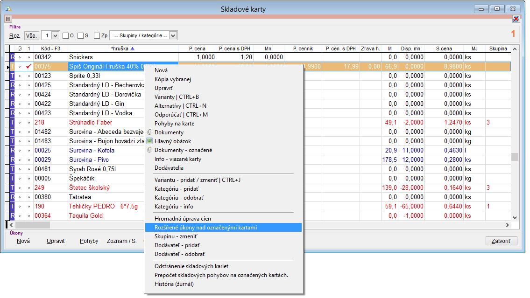530x298 pixels.
Task: Toggle the O. filter checkbox
Action: (x=66, y=35)
